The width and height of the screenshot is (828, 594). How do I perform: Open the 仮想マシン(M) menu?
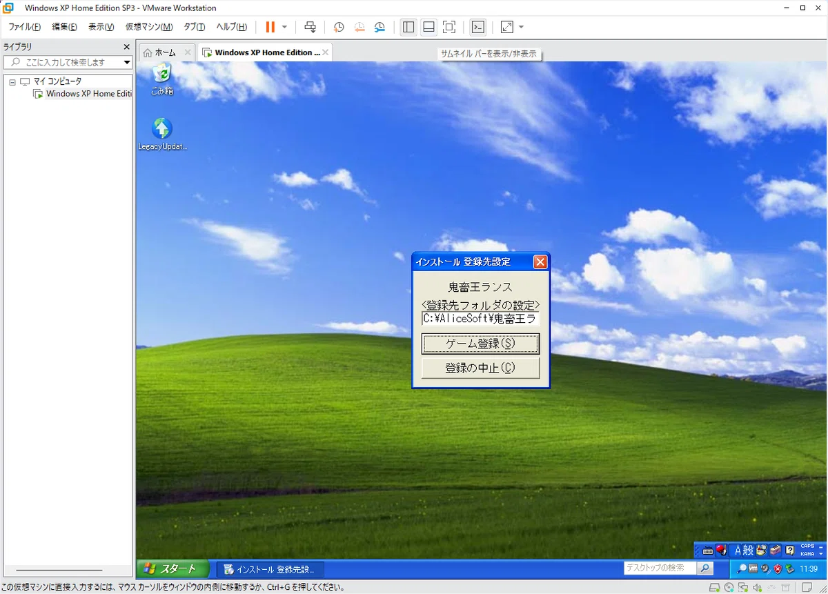click(x=149, y=27)
